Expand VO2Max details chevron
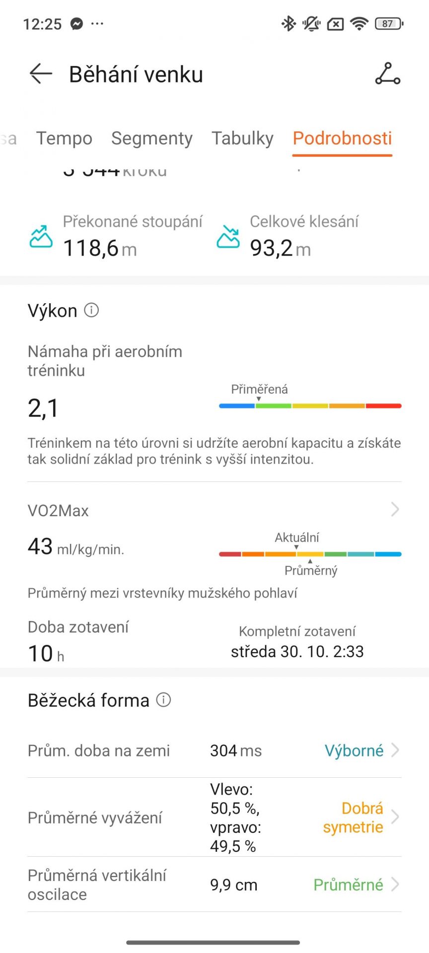The image size is (429, 953). point(395,509)
